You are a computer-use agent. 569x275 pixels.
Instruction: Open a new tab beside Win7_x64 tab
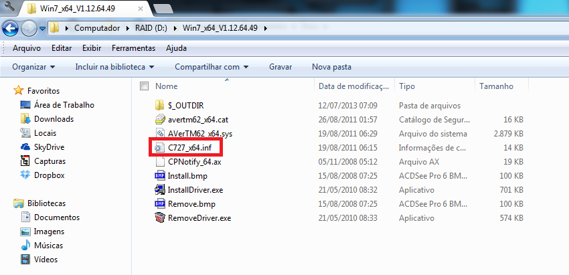163,9
